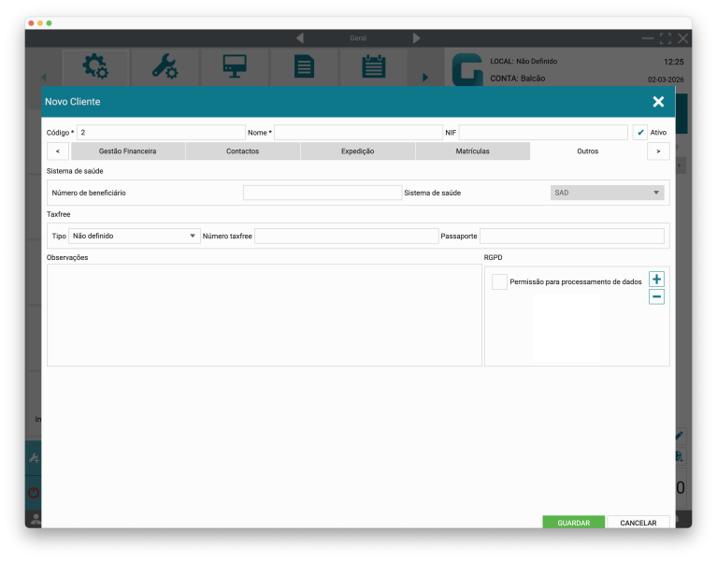Screen dimensions: 717x561
Task: Click the plus icon in RGPD section
Action: (656, 280)
